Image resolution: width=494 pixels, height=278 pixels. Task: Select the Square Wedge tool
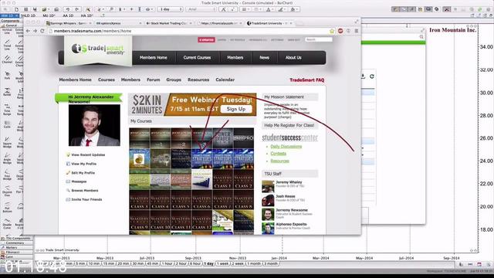[7, 142]
